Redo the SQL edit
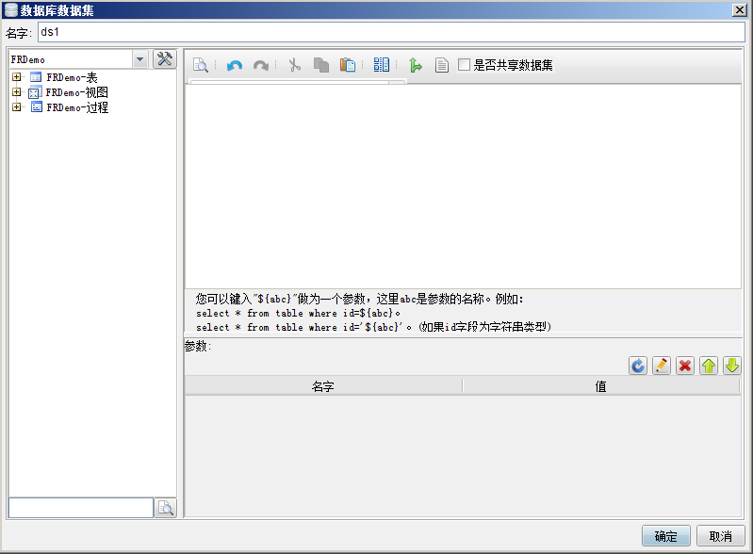The height and width of the screenshot is (554, 753). [x=261, y=65]
